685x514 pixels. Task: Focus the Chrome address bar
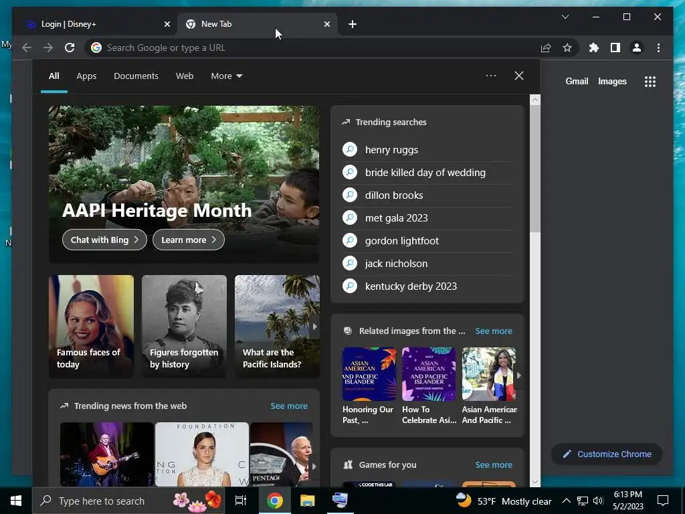314,48
